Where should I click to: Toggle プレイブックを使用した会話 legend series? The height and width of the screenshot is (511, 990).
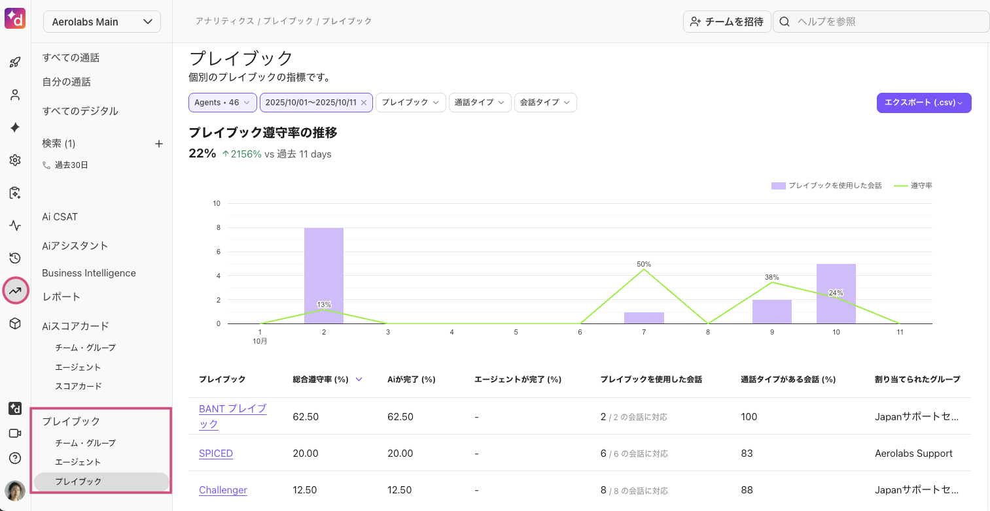pos(827,186)
